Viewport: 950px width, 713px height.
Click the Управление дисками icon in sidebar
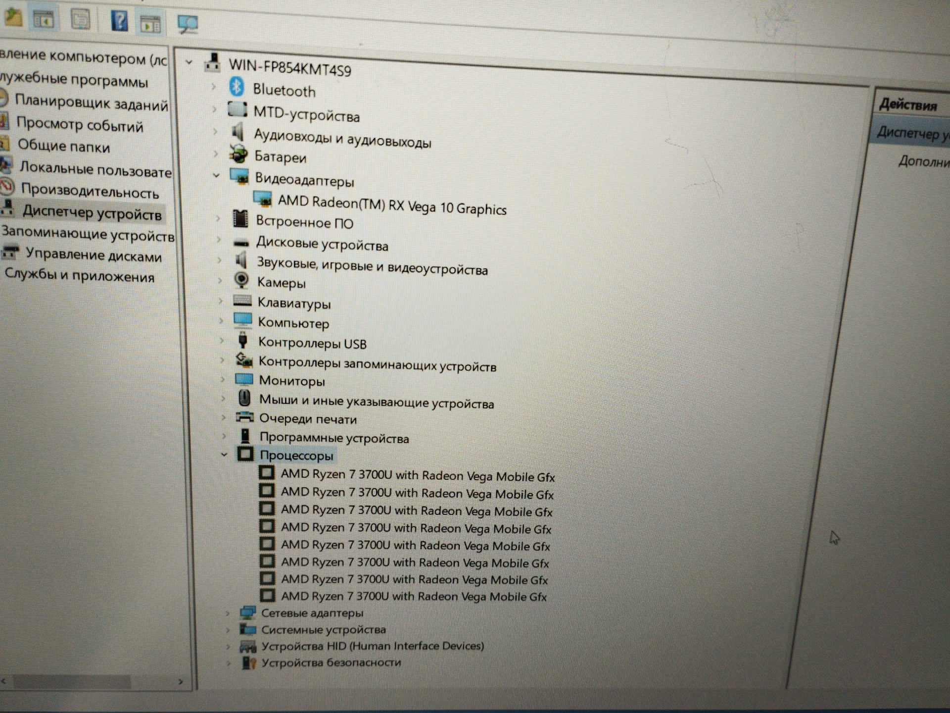(10, 253)
